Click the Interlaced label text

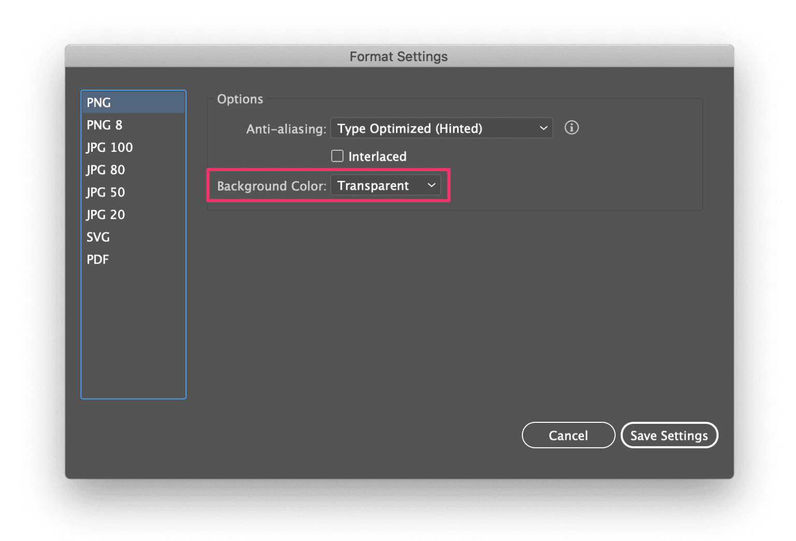point(377,156)
